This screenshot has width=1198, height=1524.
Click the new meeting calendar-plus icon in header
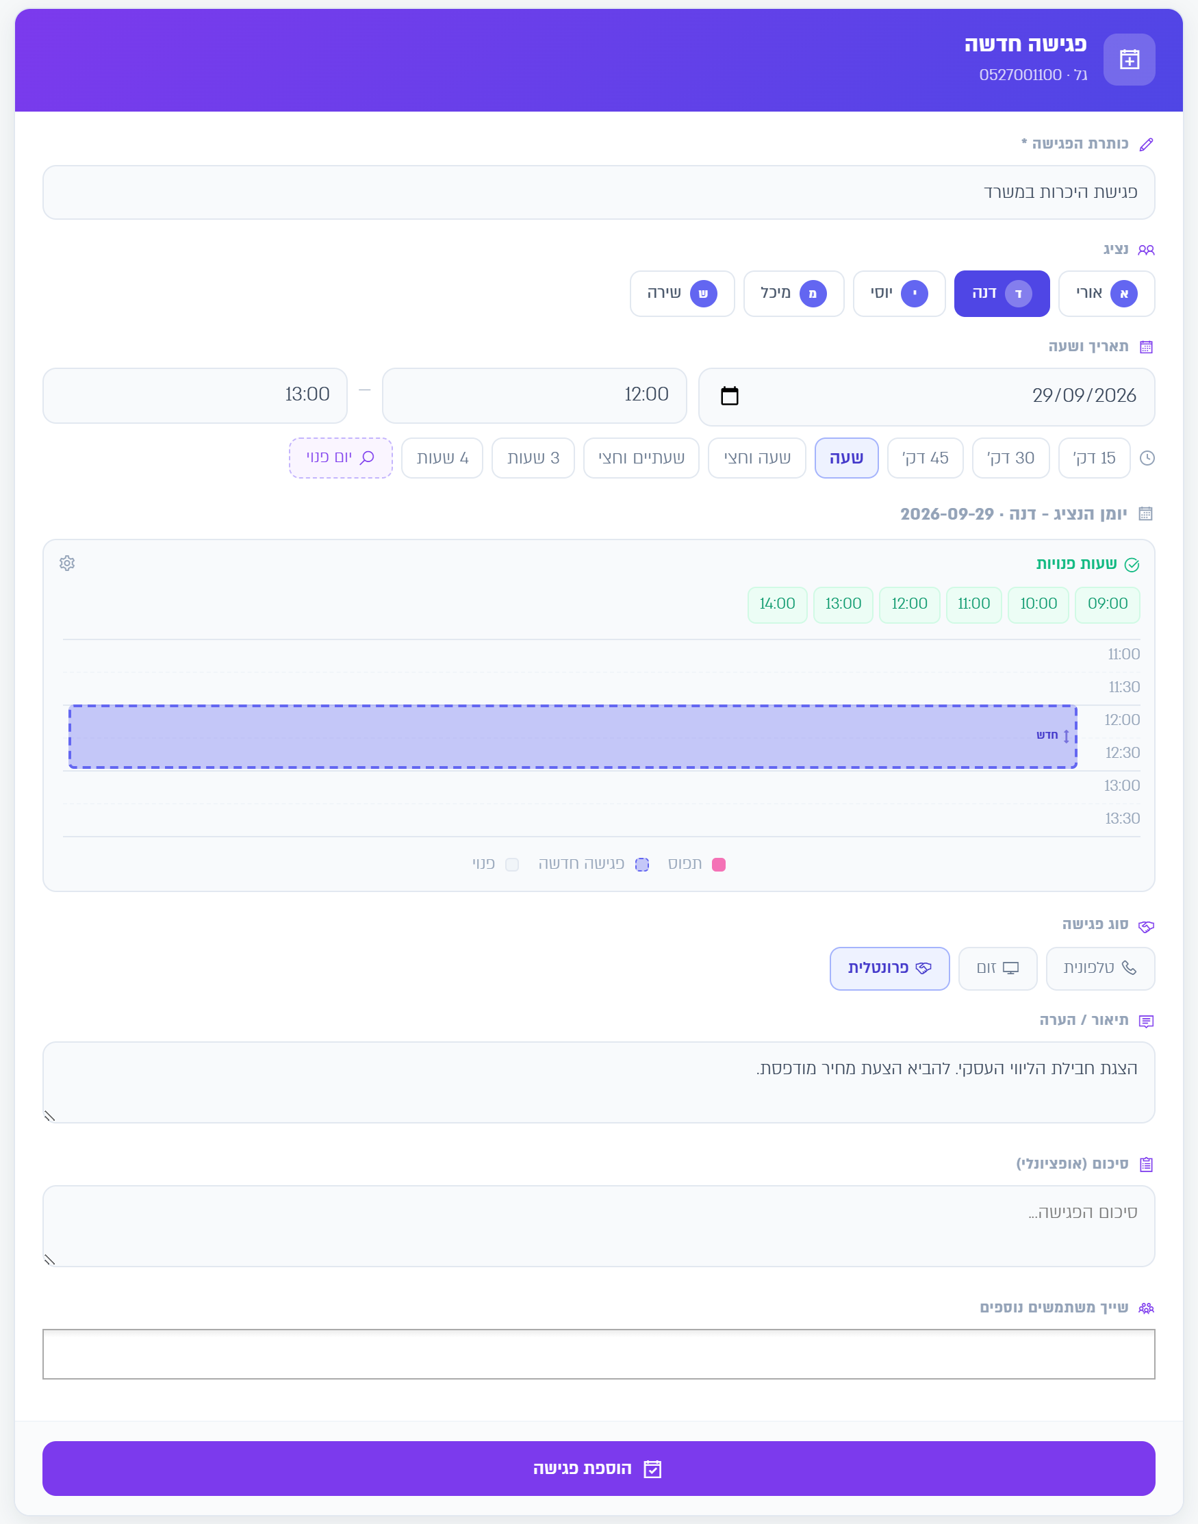coord(1129,60)
